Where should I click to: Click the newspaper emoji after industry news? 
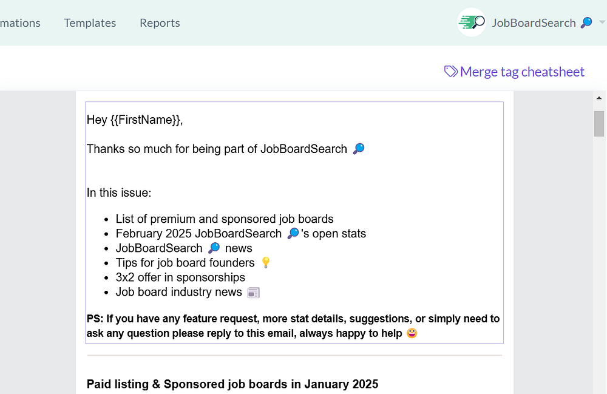253,293
